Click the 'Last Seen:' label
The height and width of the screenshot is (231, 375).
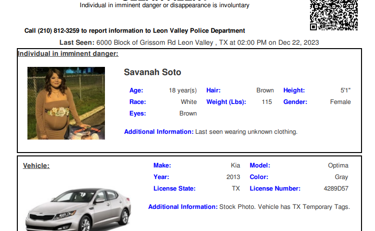[x=77, y=42]
